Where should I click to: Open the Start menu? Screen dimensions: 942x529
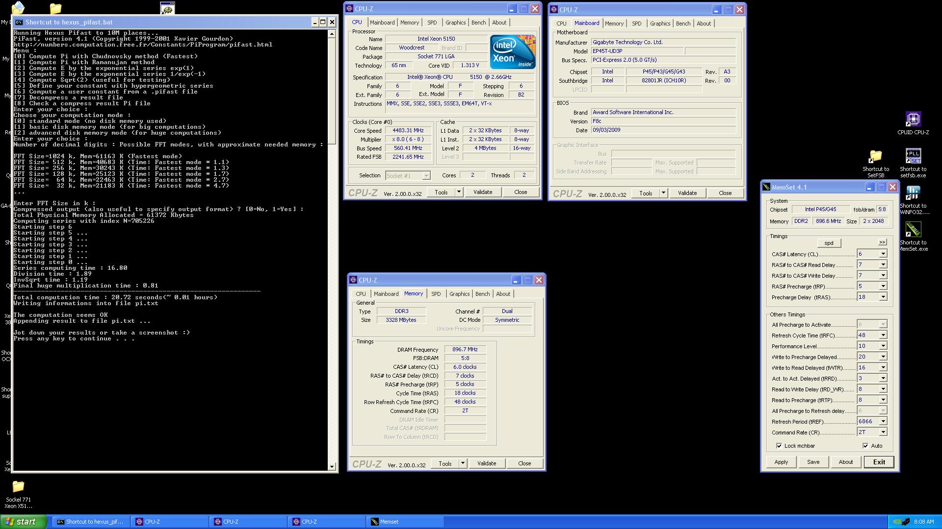click(x=24, y=522)
